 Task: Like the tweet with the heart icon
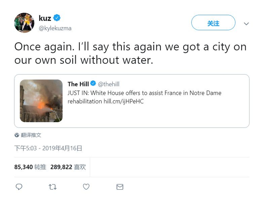86,186
